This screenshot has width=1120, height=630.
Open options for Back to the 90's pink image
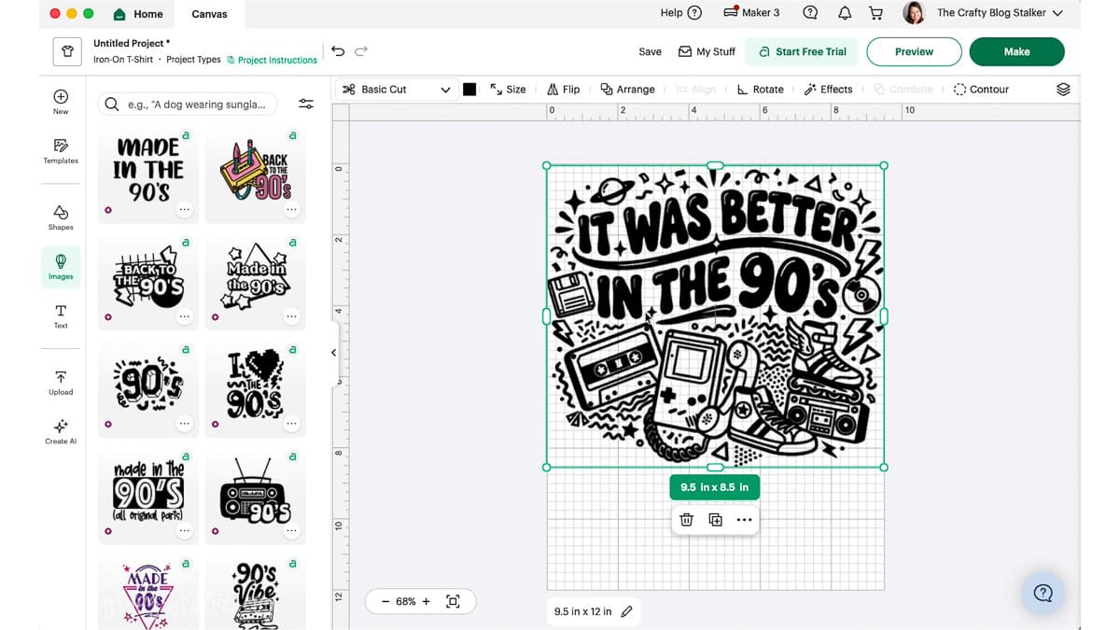[292, 210]
